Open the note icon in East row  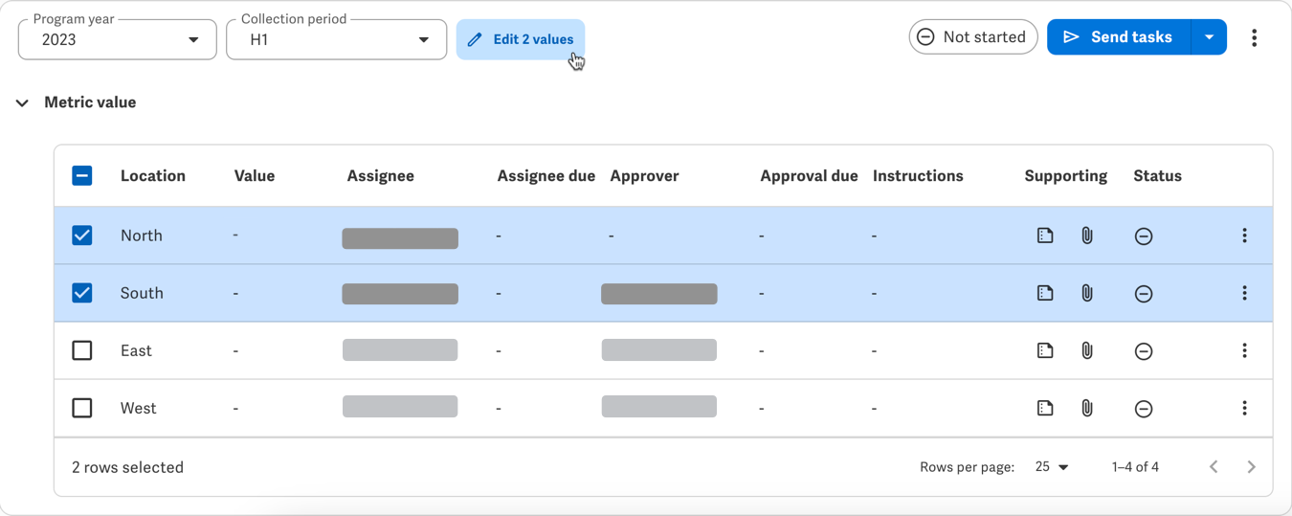(1045, 350)
